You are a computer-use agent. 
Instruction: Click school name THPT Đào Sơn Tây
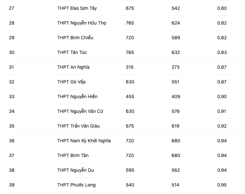(x=77, y=8)
